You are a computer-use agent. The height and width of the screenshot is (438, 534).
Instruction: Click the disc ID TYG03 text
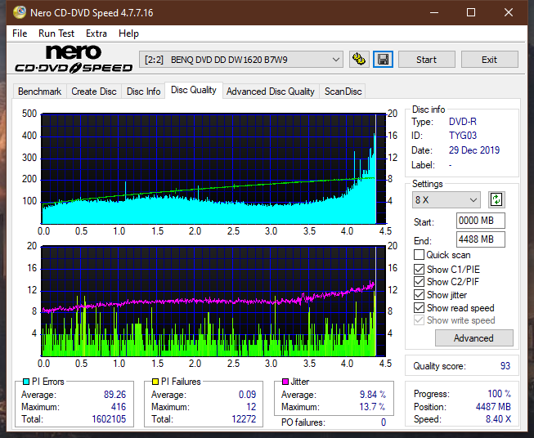(x=463, y=136)
